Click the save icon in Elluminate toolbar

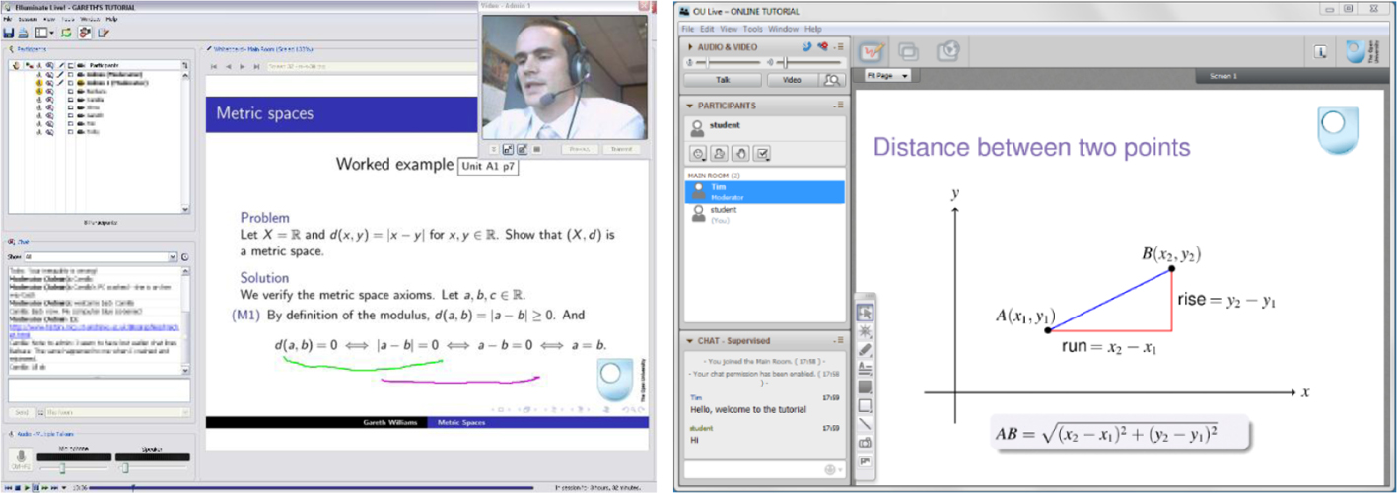tap(9, 33)
